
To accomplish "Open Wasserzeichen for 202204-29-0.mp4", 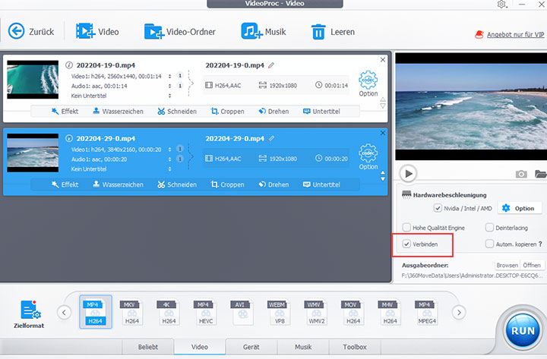I will (118, 184).
